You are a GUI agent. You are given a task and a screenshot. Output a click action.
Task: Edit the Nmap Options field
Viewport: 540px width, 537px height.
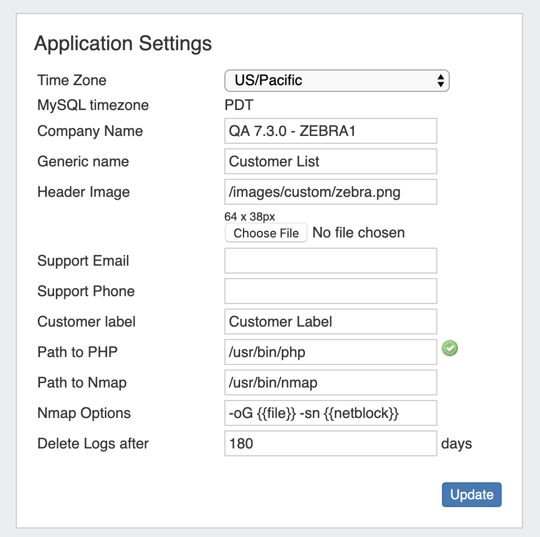point(330,413)
